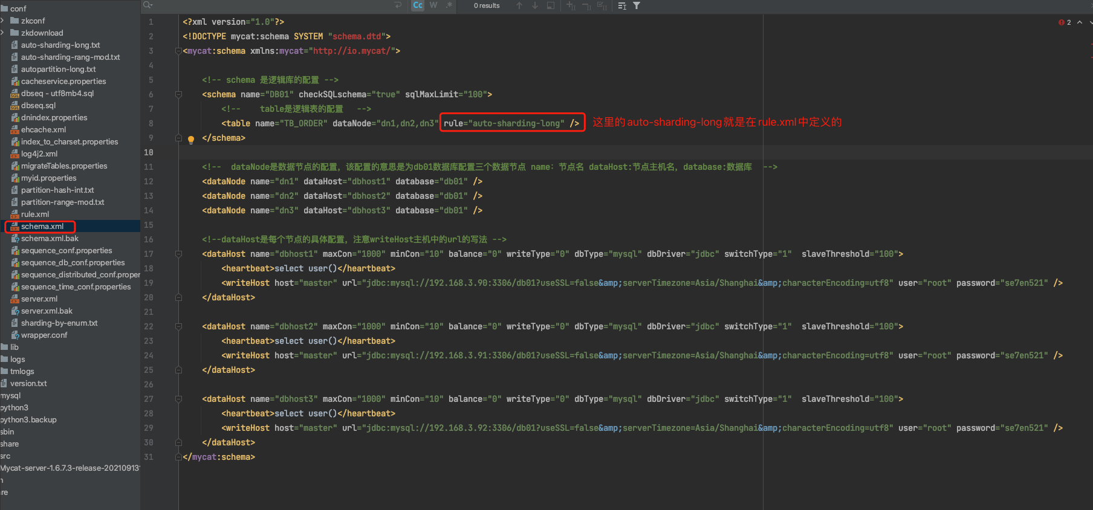Go to the previous search occurrence
The image size is (1093, 510).
[x=519, y=5]
